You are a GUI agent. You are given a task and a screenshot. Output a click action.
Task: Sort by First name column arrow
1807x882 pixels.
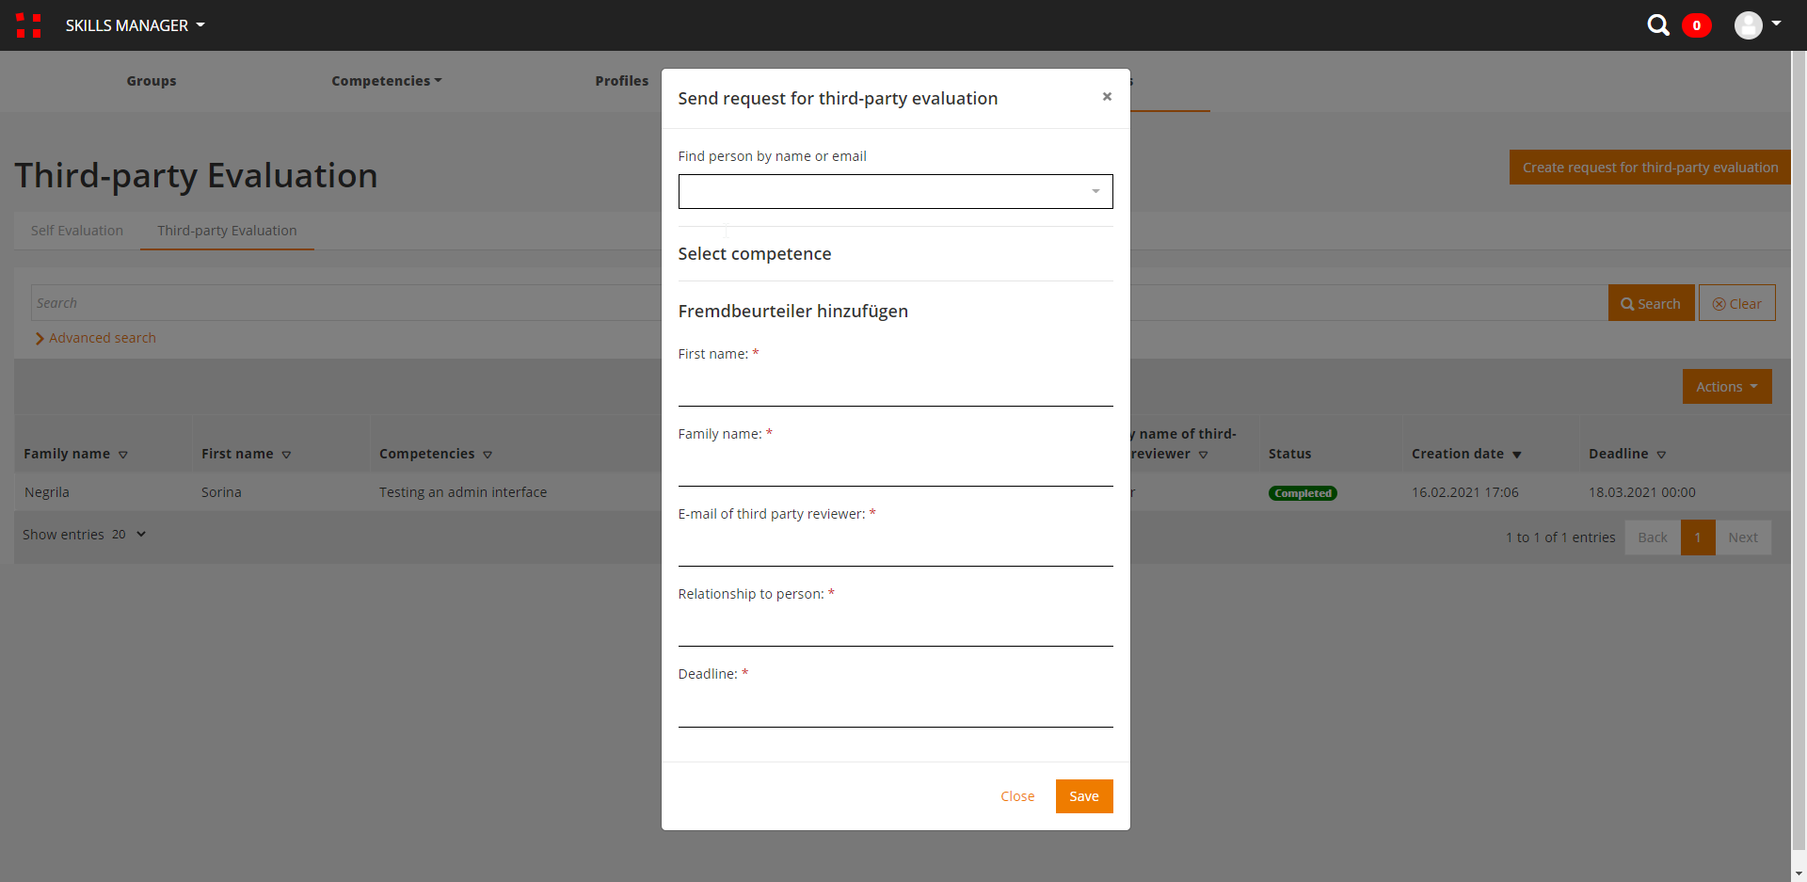point(286,455)
